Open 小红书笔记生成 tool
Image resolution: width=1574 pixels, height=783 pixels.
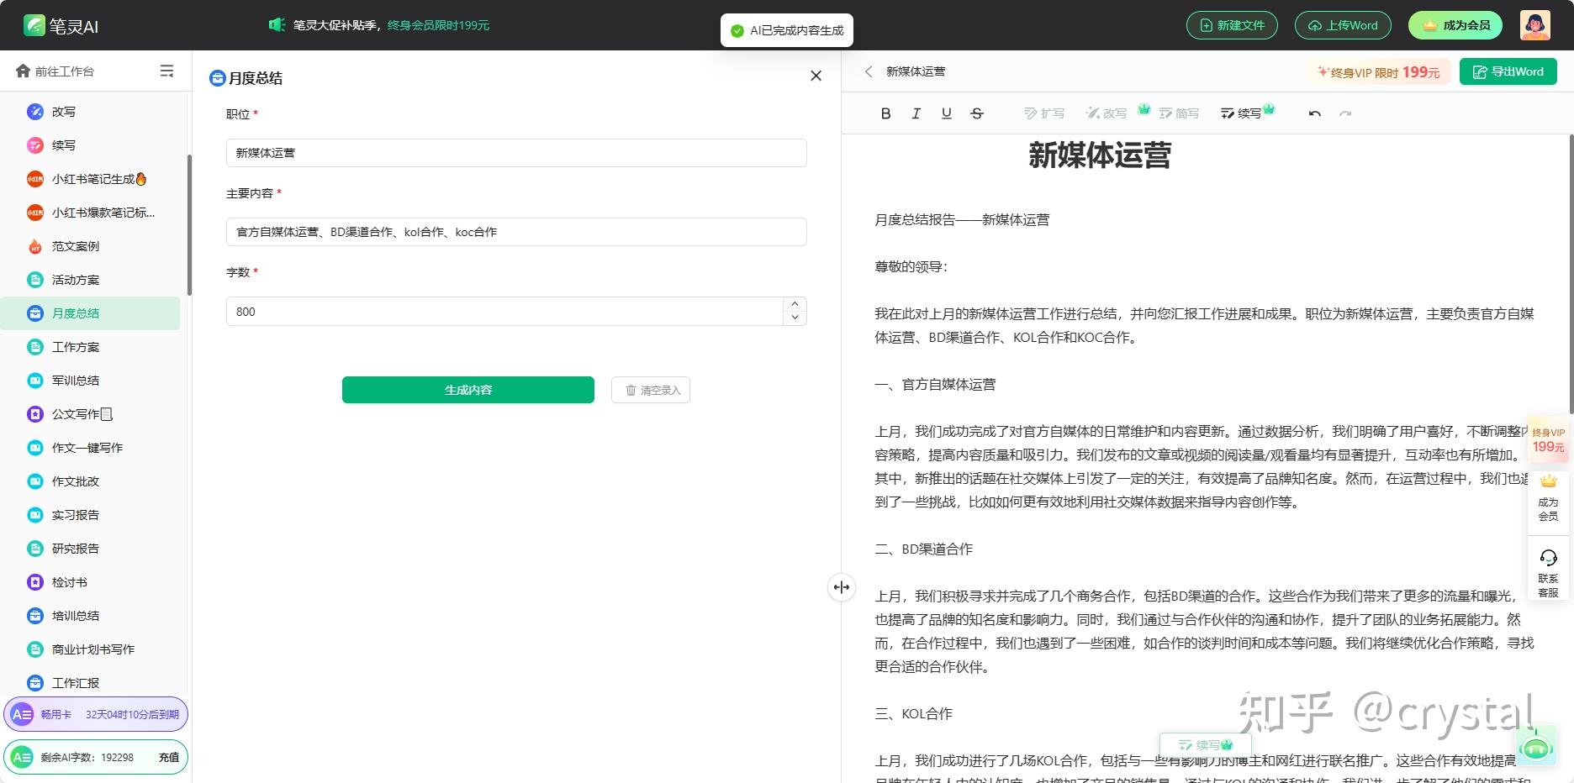(x=90, y=179)
